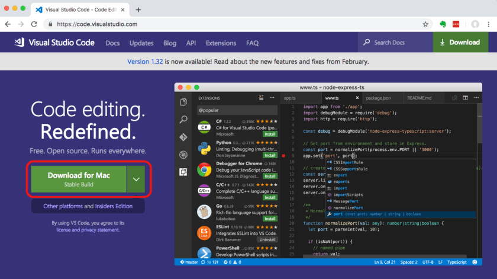Screen dimensions: 497x279
Task: Bookmark this page with star icon
Action: point(425,24)
